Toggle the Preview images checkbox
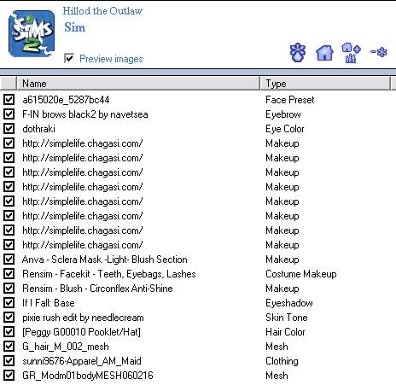 tap(69, 58)
